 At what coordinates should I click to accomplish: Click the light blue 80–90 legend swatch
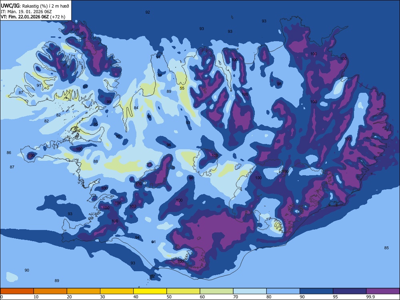(283, 291)
